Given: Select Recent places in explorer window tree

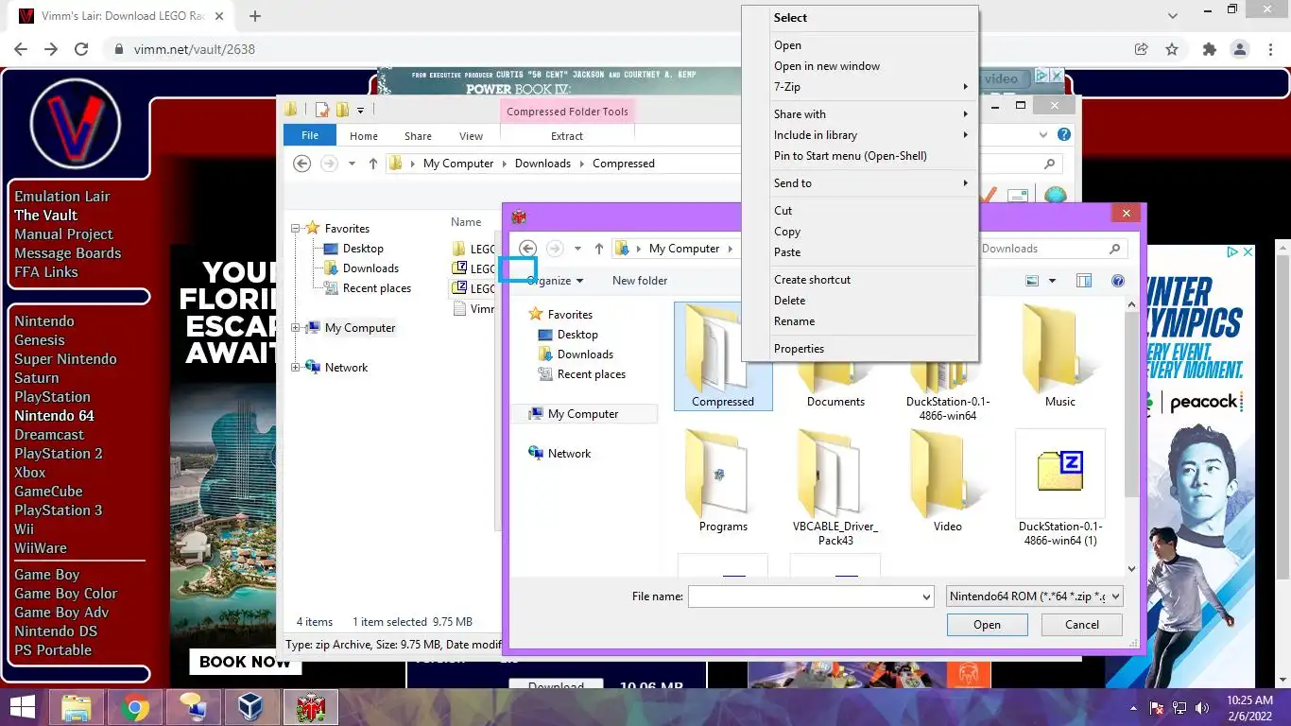Looking at the screenshot, I should [x=376, y=288].
